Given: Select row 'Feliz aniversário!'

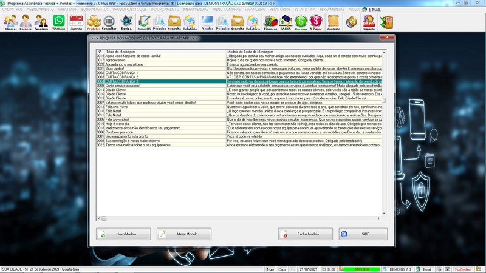Looking at the screenshot, I should [x=239, y=120].
